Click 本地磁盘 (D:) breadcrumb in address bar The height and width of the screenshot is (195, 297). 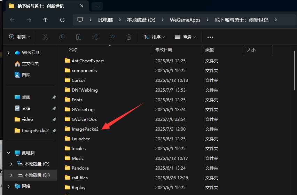pyautogui.click(x=141, y=20)
